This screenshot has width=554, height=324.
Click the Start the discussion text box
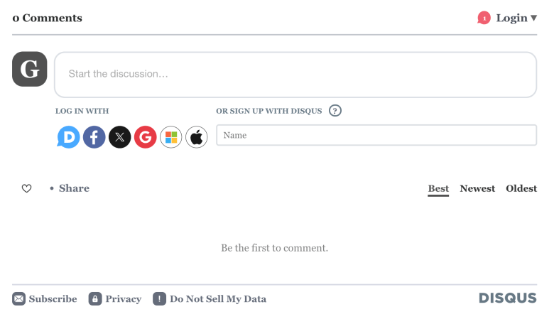295,75
